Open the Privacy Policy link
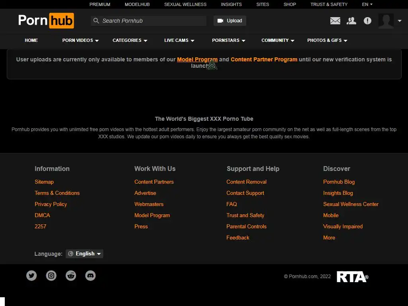Viewport: 408px width, 306px height. coord(51,204)
